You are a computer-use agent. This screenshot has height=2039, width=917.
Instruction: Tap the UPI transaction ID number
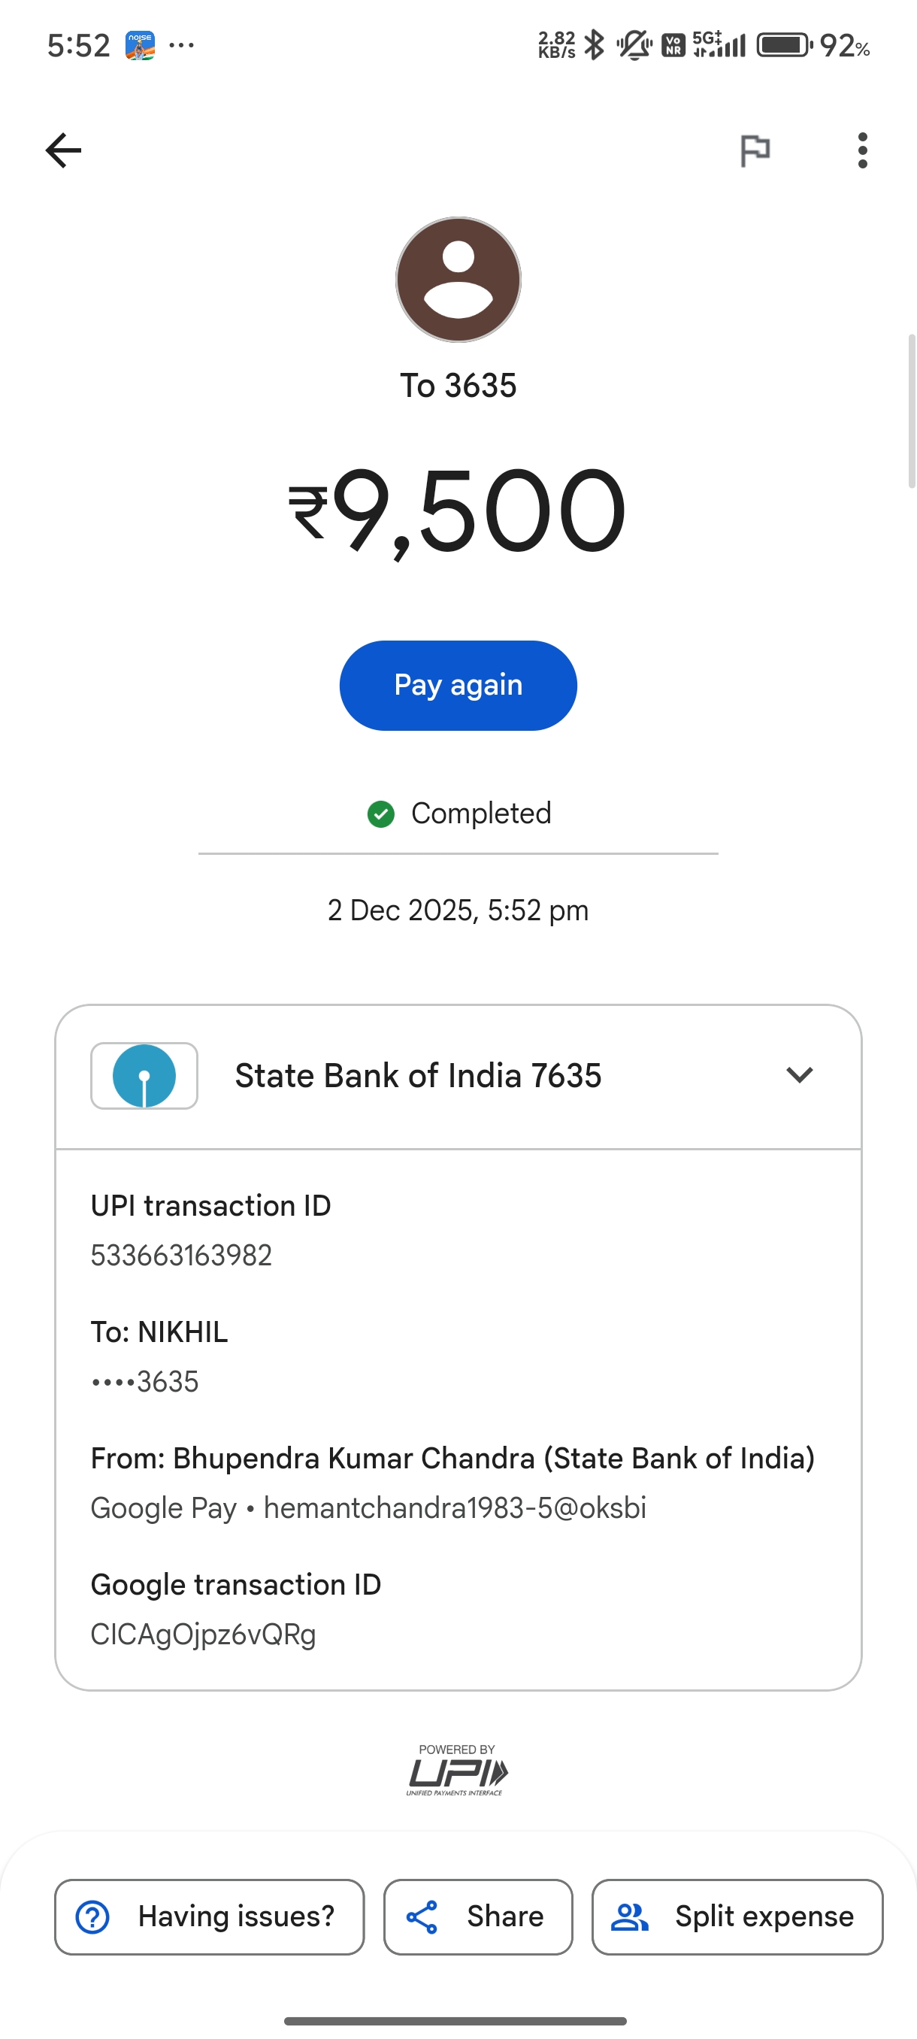click(x=181, y=1256)
